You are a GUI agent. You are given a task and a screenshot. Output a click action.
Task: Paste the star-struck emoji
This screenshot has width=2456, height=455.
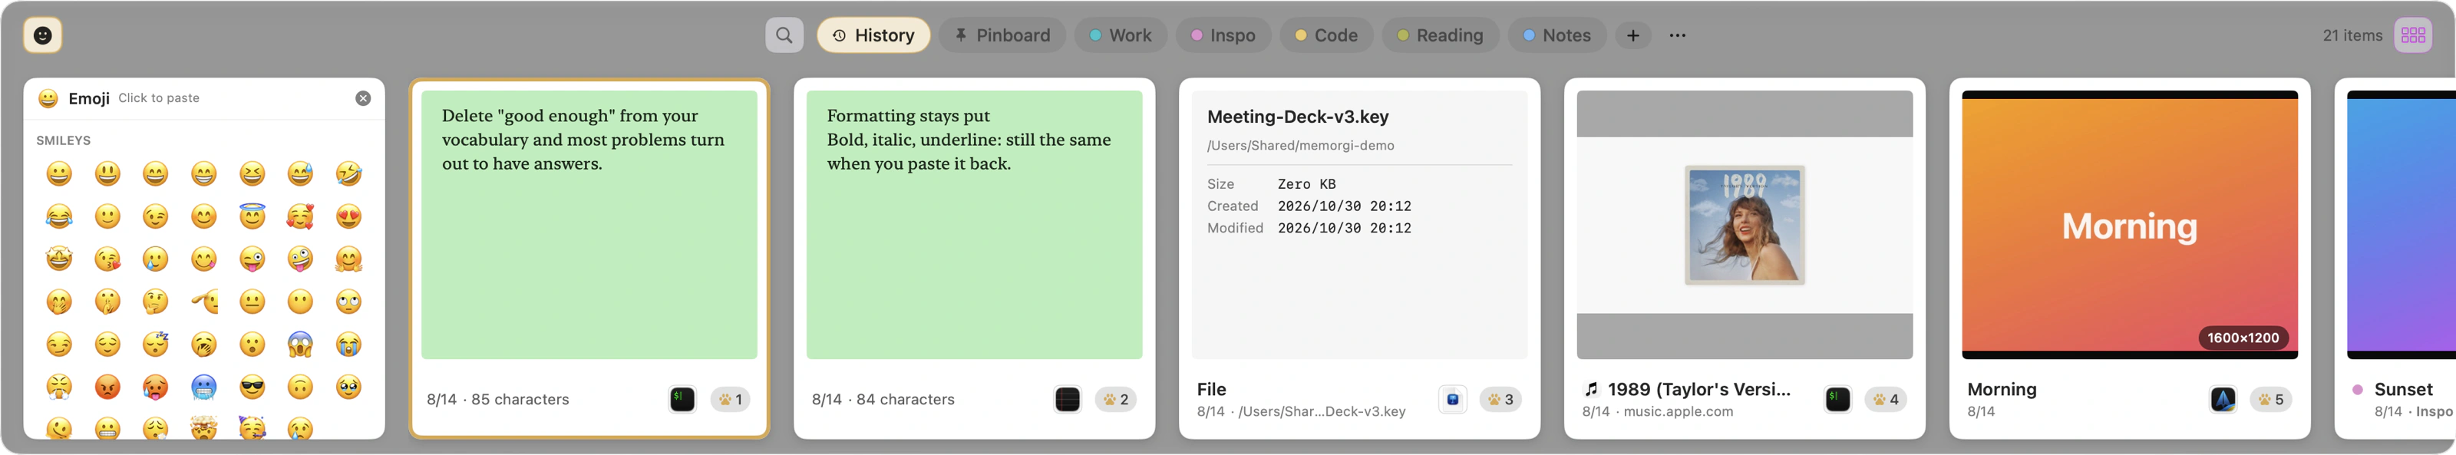click(59, 259)
